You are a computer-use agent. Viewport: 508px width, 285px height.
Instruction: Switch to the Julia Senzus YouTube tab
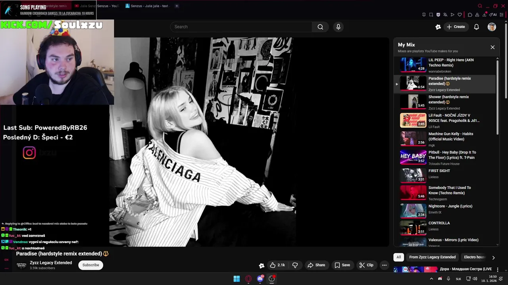point(97,6)
